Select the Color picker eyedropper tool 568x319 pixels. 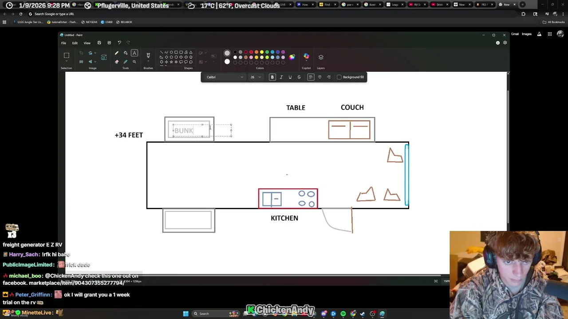coord(126,62)
